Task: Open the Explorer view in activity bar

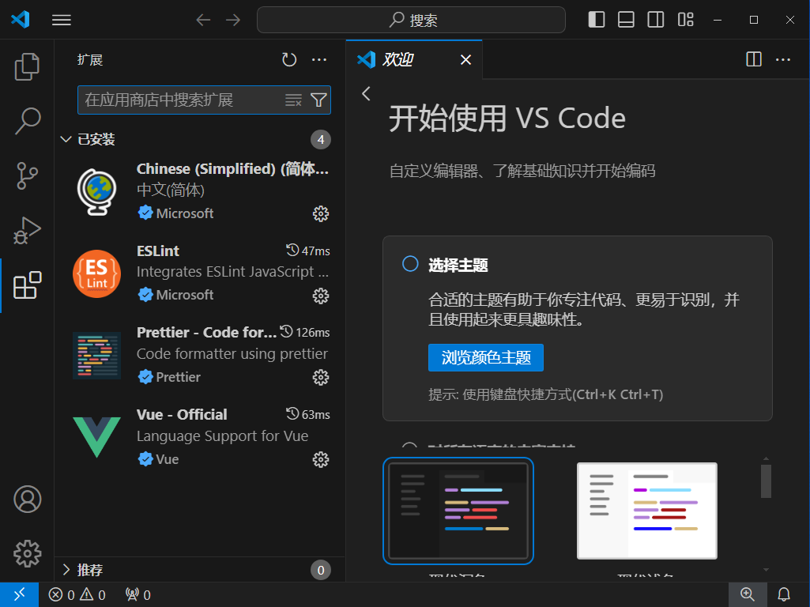Action: click(x=27, y=66)
